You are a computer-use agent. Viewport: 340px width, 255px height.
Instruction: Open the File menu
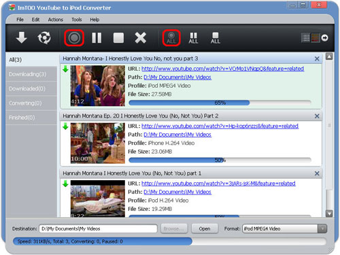(x=20, y=20)
